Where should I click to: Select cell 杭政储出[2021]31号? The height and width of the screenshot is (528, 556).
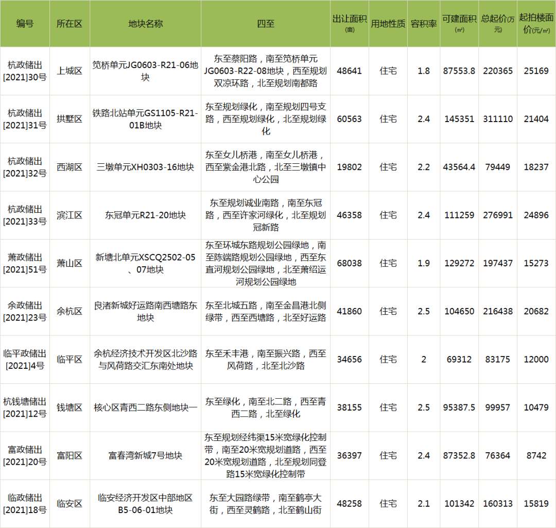pos(25,119)
